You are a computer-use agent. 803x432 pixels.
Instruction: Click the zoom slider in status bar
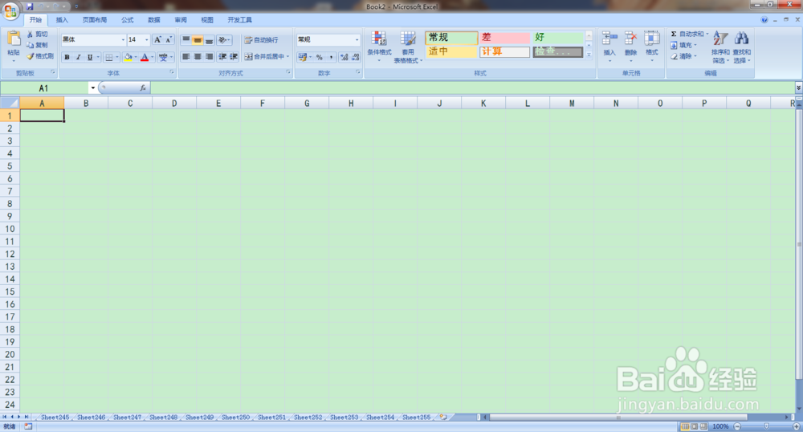767,426
